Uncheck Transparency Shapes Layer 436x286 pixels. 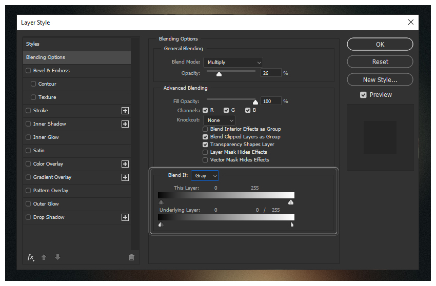[205, 145]
